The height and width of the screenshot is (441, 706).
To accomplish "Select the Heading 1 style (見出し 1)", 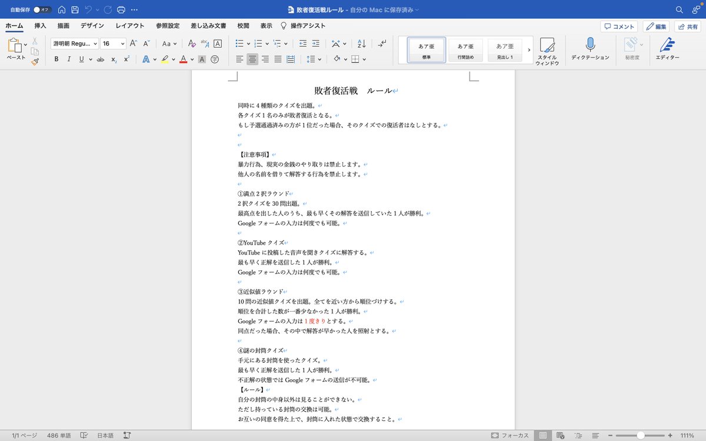I will [x=505, y=50].
